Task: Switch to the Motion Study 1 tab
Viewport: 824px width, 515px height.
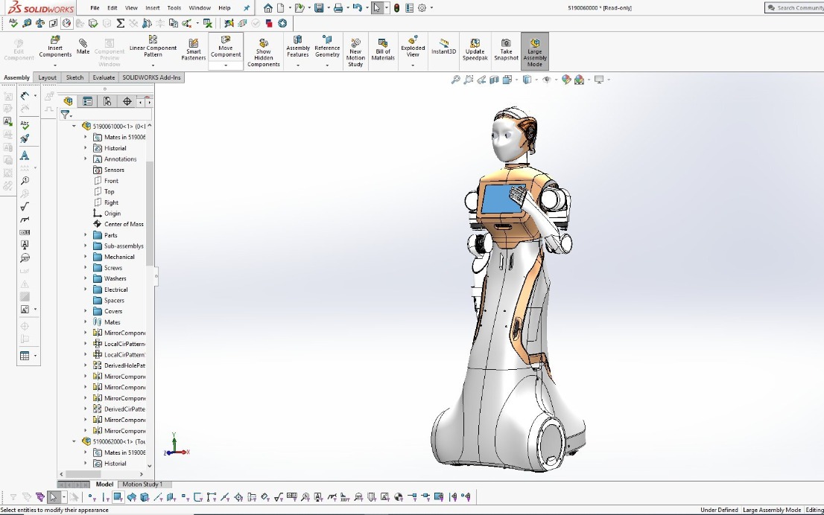Action: [x=143, y=484]
